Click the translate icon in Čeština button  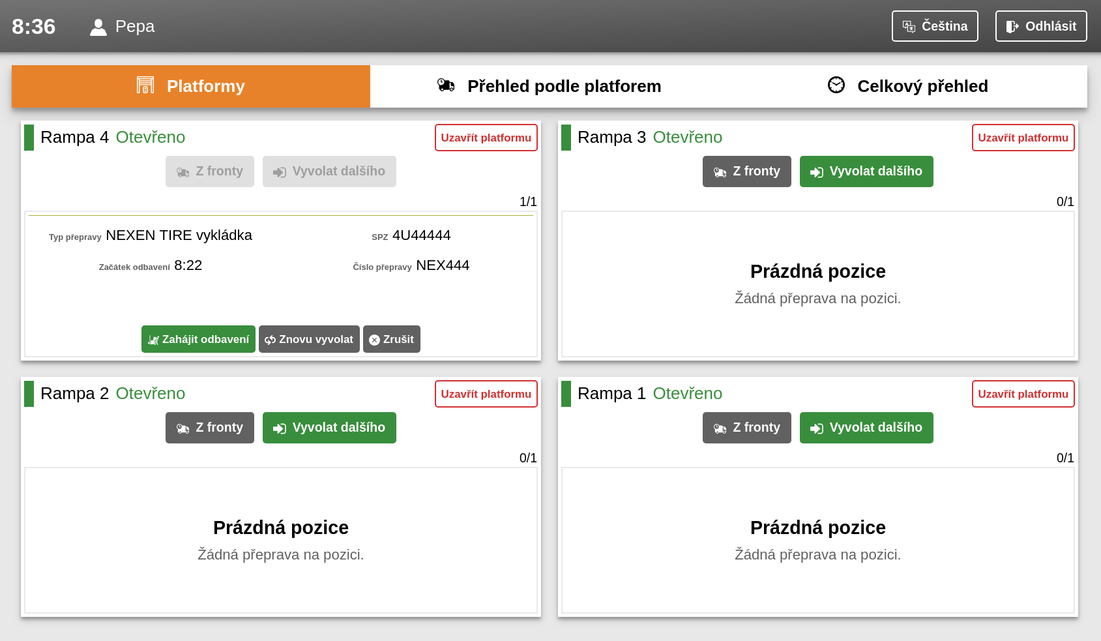[909, 27]
